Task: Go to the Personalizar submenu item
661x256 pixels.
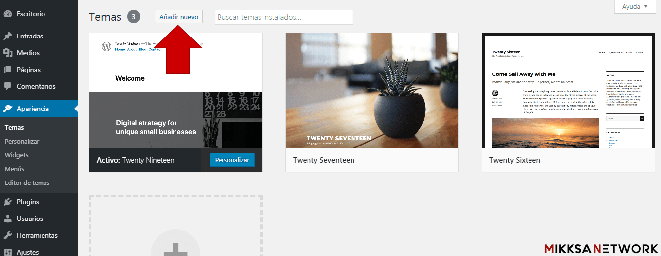Action: click(x=22, y=141)
